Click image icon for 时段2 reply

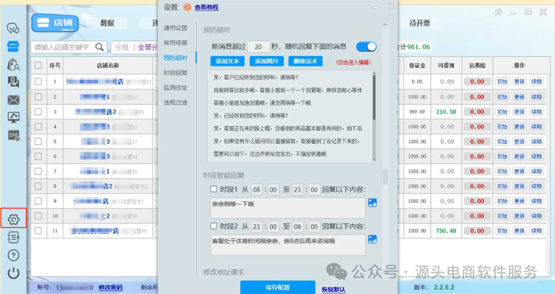[373, 240]
